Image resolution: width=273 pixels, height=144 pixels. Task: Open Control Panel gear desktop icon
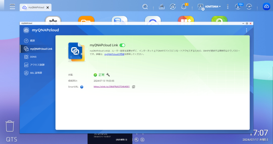pos(53,19)
